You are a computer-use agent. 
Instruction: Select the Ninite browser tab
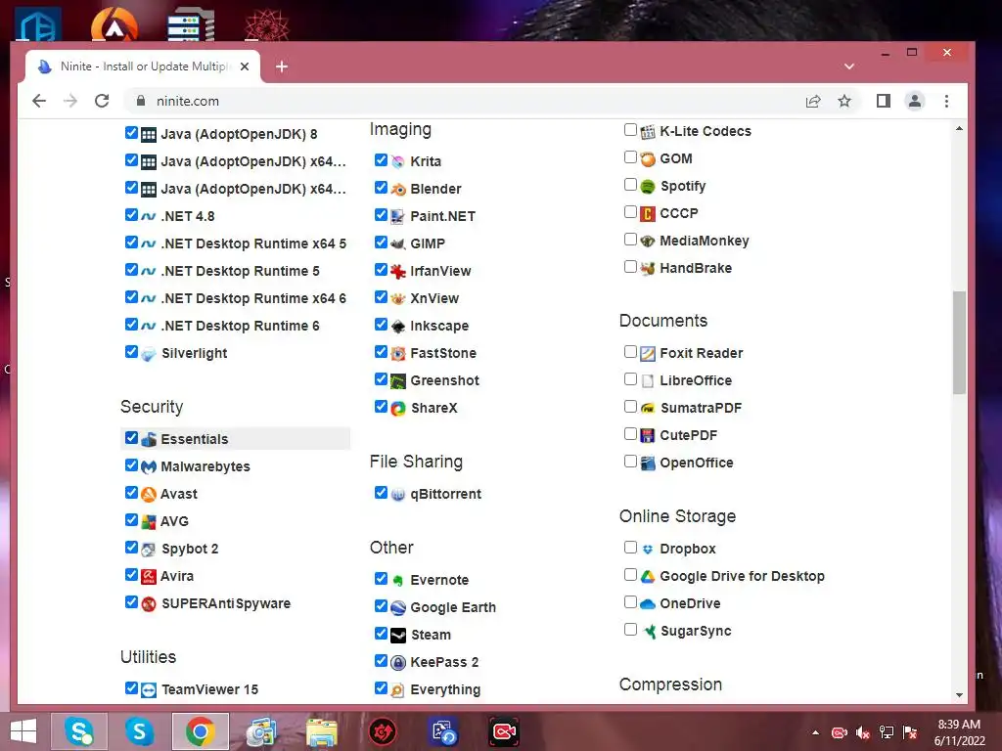pyautogui.click(x=143, y=66)
